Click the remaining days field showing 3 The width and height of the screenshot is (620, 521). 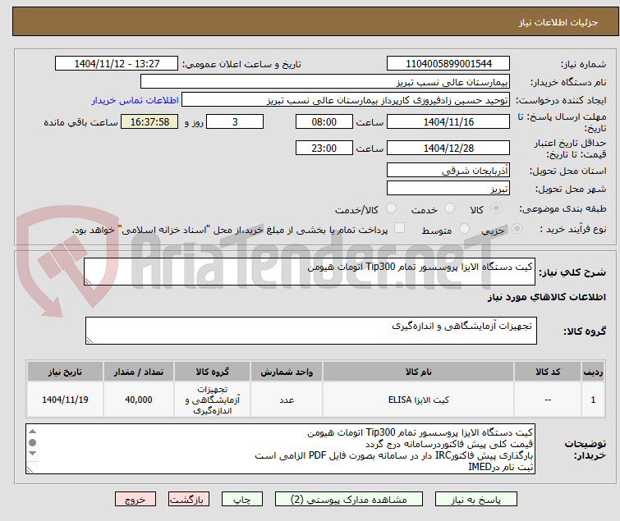tap(235, 121)
